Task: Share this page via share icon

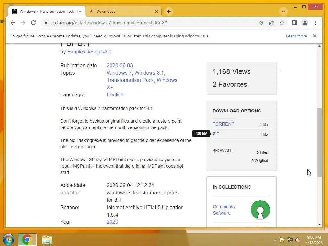Action: pyautogui.click(x=272, y=23)
